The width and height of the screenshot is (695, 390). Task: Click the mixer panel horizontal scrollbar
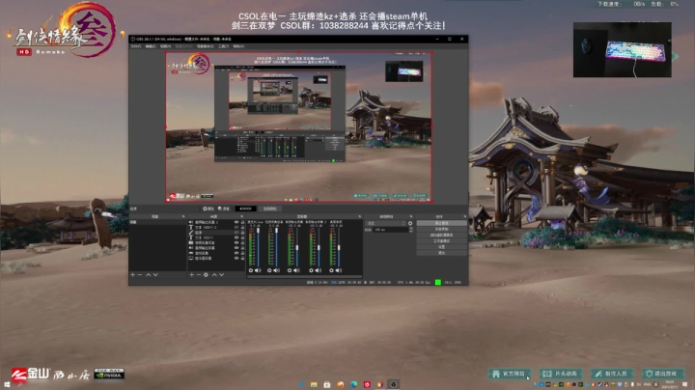click(x=304, y=277)
